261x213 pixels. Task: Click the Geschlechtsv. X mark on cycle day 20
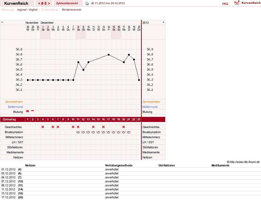pyautogui.click(x=123, y=127)
